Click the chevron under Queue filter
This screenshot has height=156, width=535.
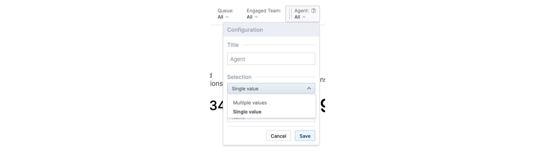click(227, 17)
